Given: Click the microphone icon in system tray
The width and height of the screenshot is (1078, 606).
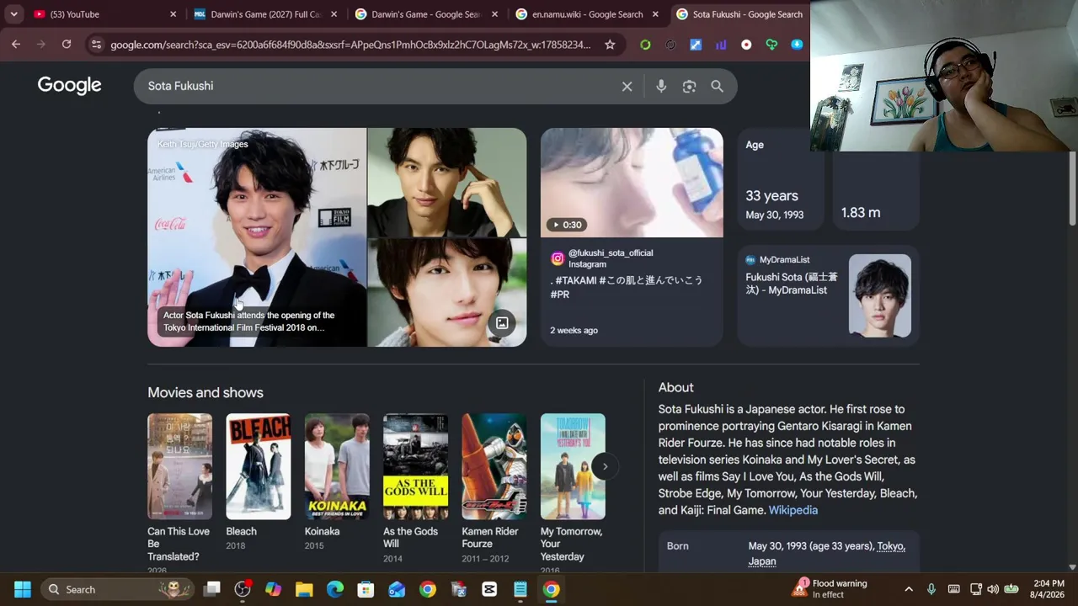Looking at the screenshot, I should pos(931,589).
